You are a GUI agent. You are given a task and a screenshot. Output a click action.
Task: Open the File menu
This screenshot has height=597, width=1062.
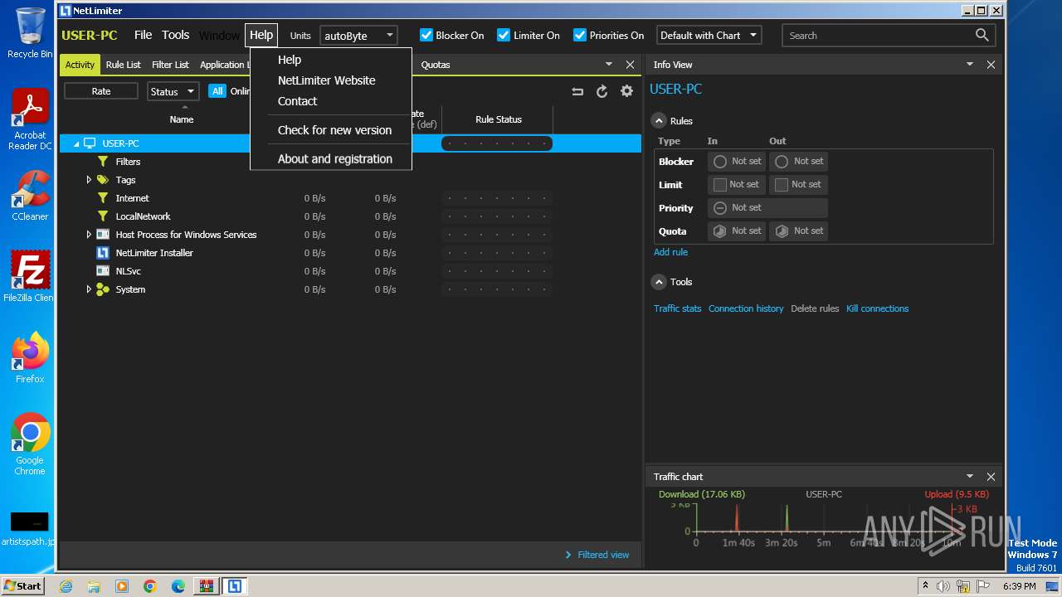tap(144, 35)
